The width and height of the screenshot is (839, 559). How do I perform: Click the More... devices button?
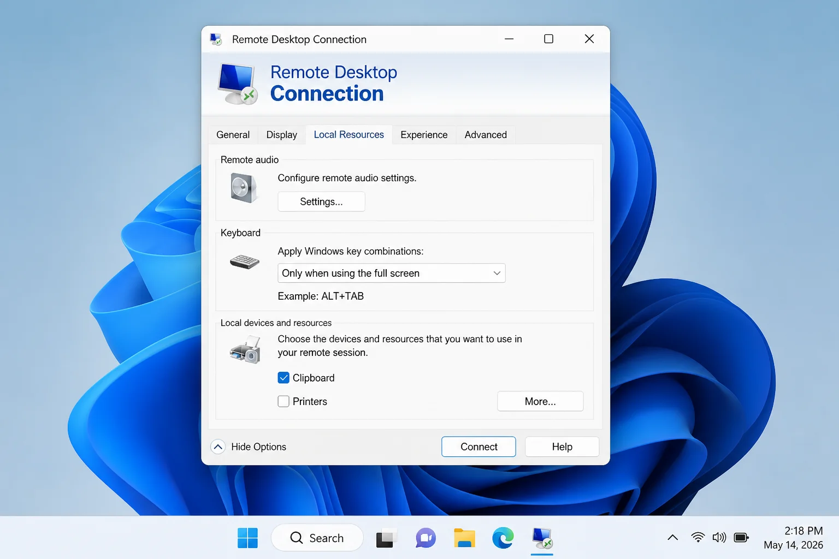point(540,401)
